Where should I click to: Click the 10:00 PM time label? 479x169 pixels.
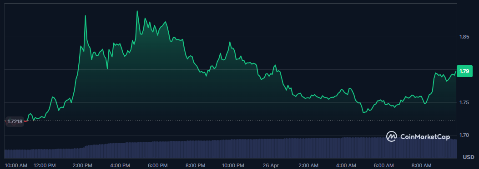point(233,166)
